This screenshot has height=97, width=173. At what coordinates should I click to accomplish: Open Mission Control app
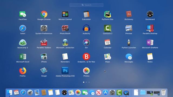click(x=65, y=14)
